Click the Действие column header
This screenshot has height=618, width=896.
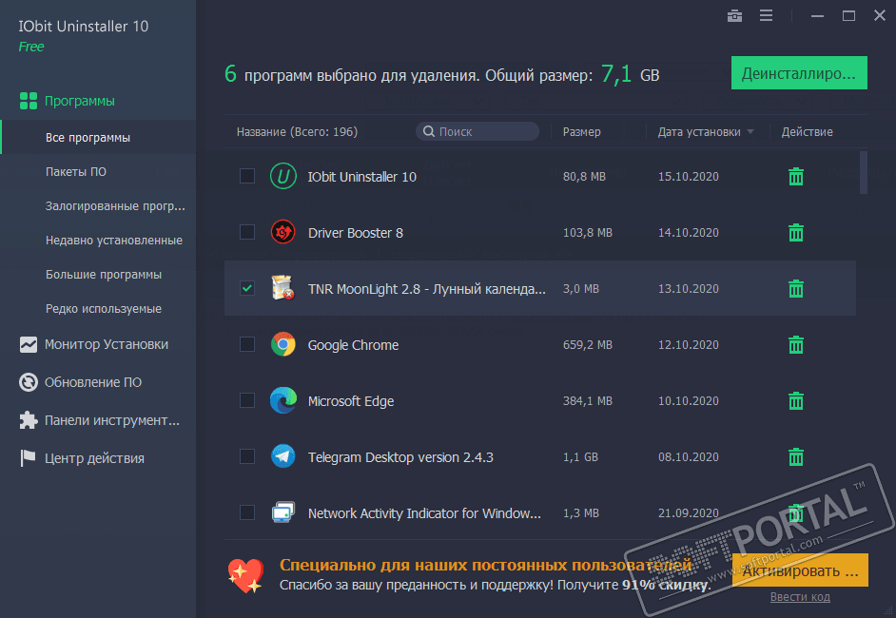(x=807, y=132)
